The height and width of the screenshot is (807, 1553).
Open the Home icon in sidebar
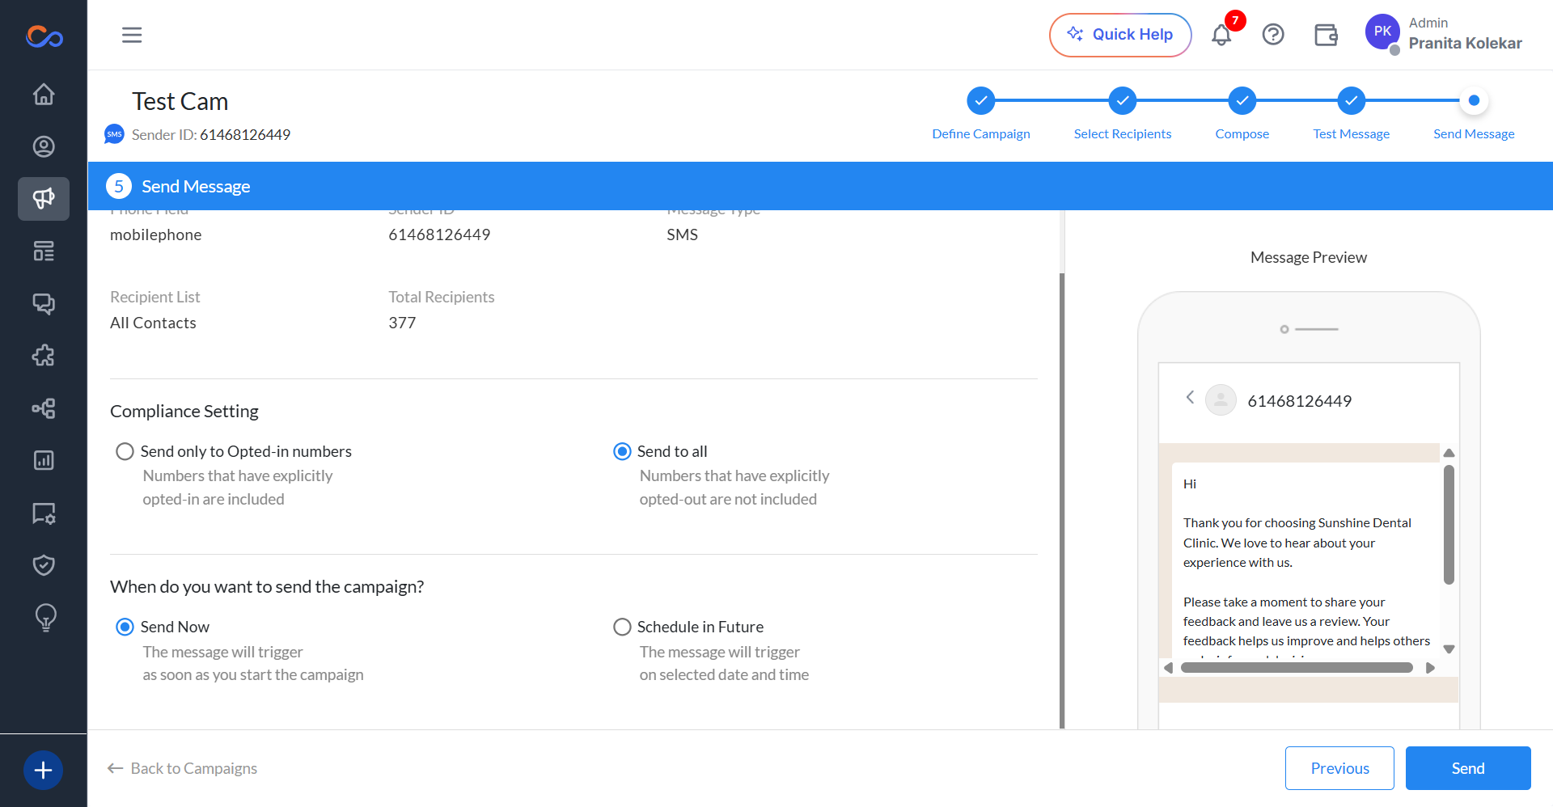[x=44, y=95]
